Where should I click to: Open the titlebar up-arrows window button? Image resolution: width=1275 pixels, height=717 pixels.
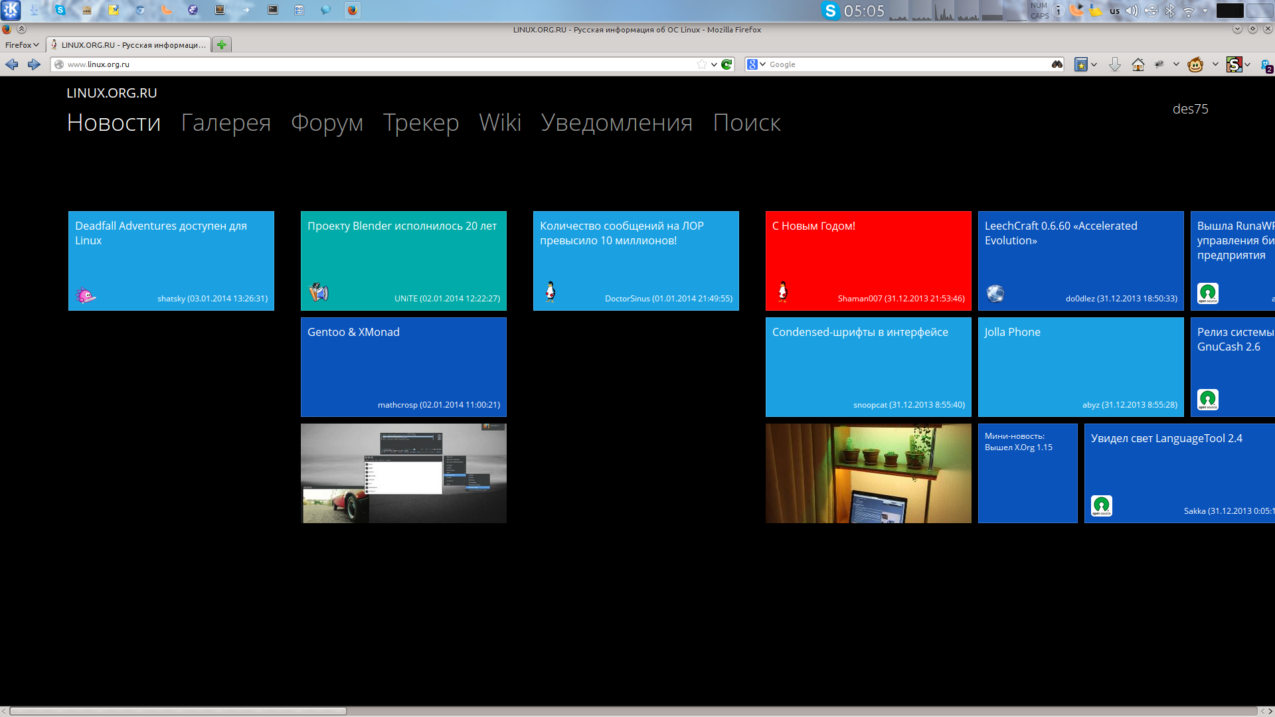21,29
